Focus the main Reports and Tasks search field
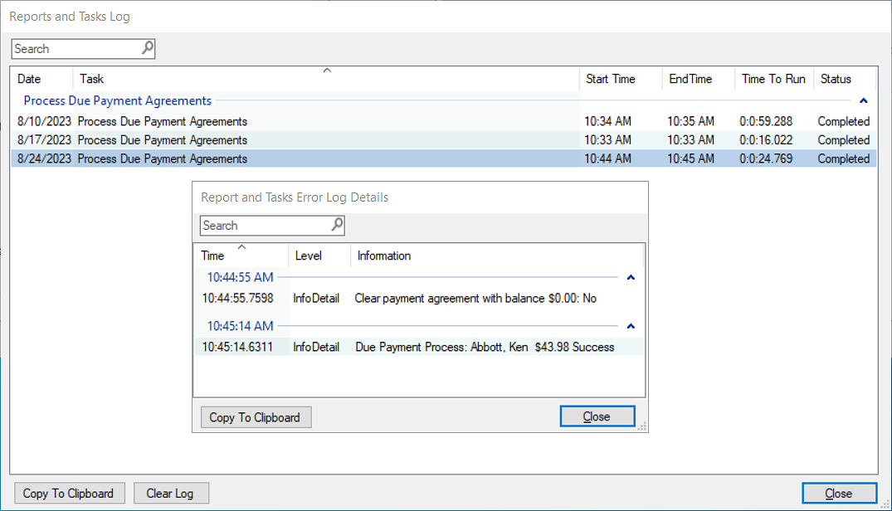 (x=75, y=49)
